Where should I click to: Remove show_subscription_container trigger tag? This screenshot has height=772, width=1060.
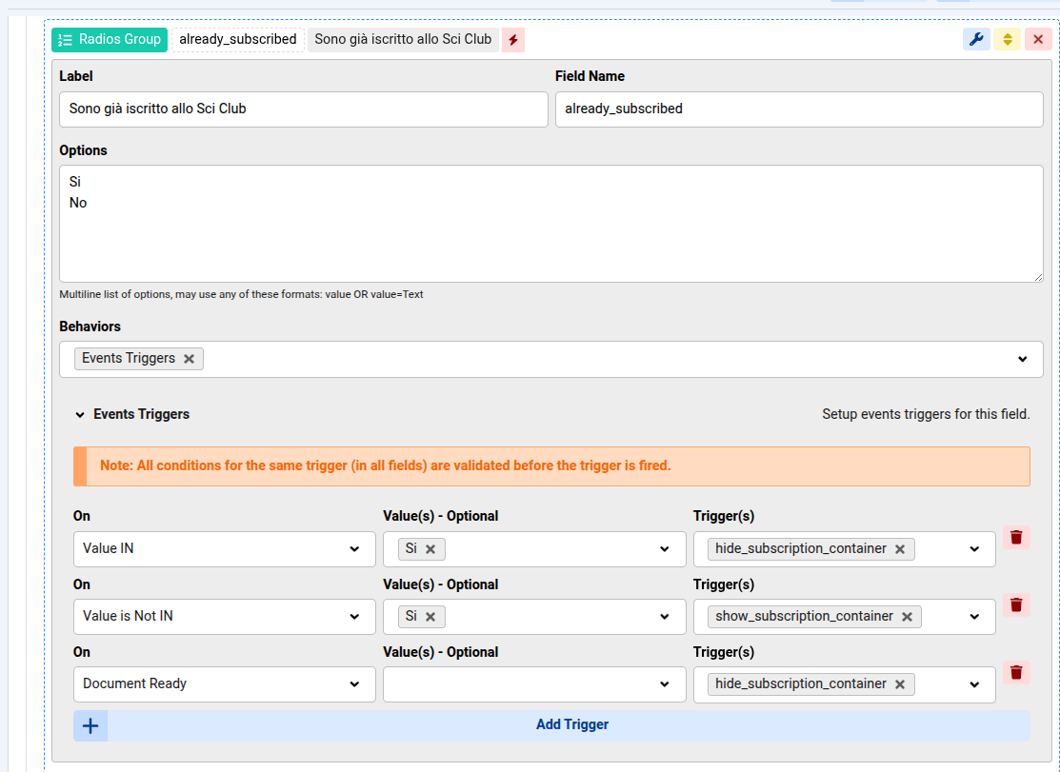click(907, 617)
